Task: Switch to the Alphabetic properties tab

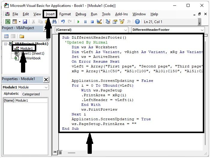Action: tap(11, 94)
